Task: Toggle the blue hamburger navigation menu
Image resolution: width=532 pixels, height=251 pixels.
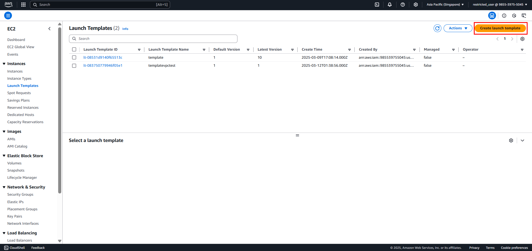Action: (x=8, y=15)
